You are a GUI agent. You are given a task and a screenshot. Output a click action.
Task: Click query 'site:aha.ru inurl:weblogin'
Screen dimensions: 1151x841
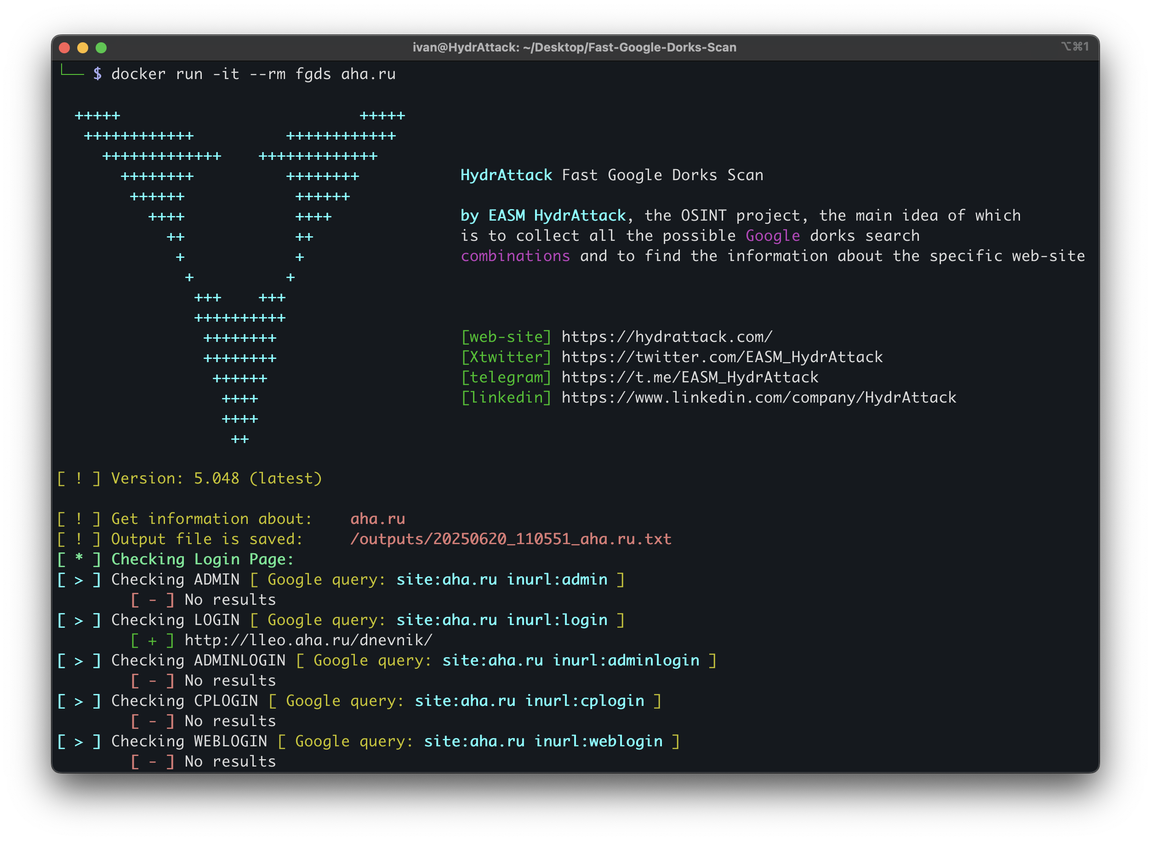[x=543, y=742]
